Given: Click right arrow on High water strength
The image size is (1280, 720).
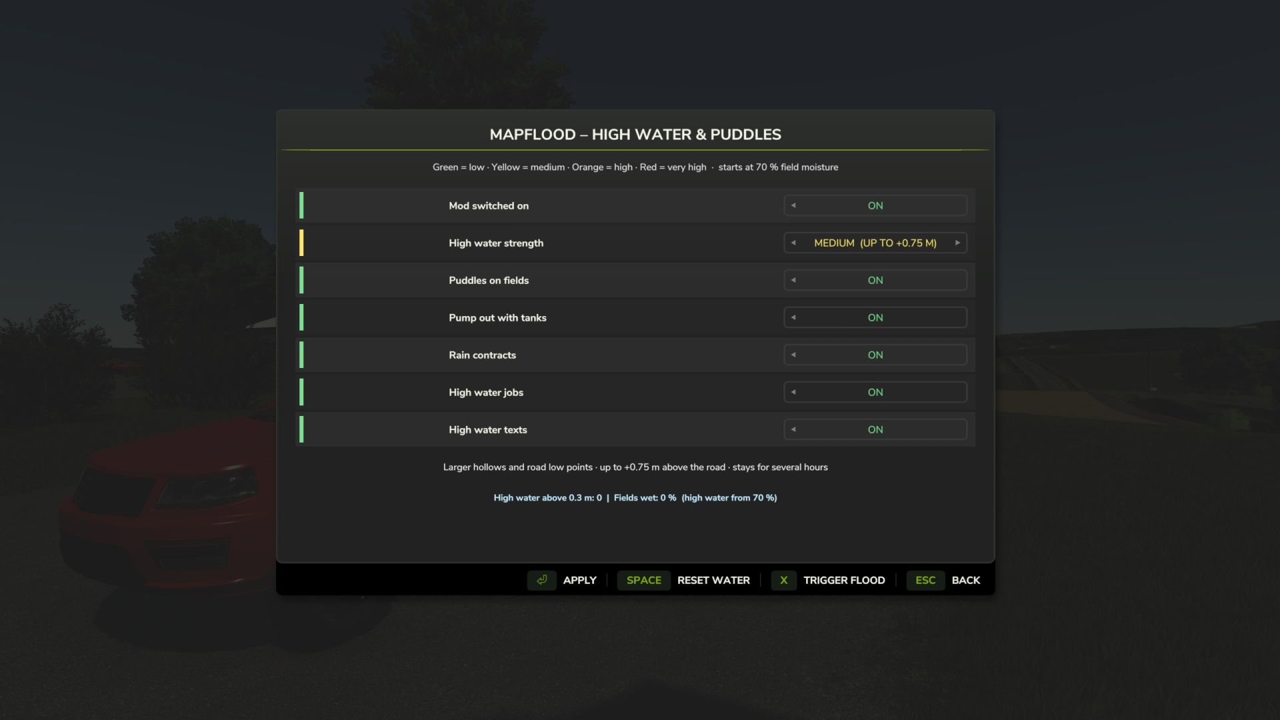Looking at the screenshot, I should 957,243.
